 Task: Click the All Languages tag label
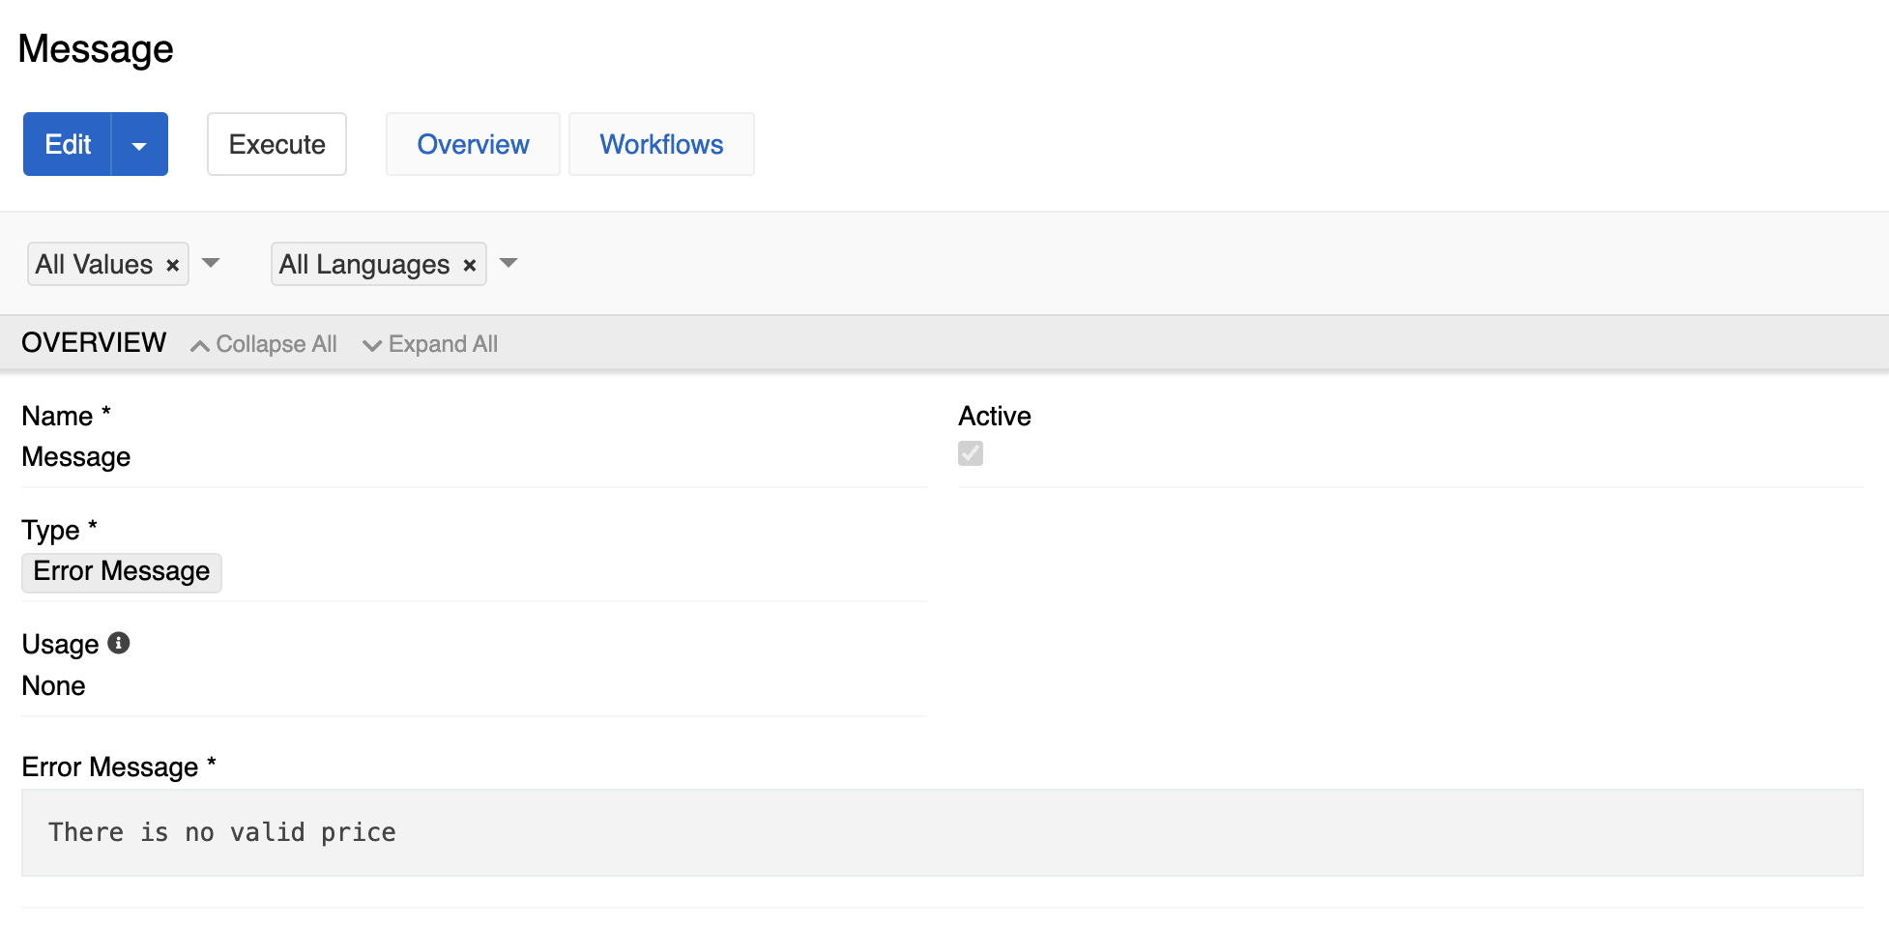(x=364, y=264)
